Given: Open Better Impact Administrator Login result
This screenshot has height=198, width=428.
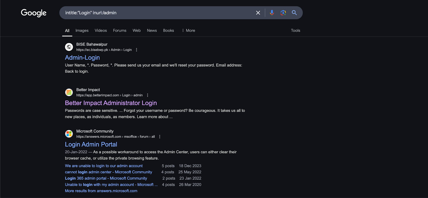Looking at the screenshot, I should pos(111,103).
